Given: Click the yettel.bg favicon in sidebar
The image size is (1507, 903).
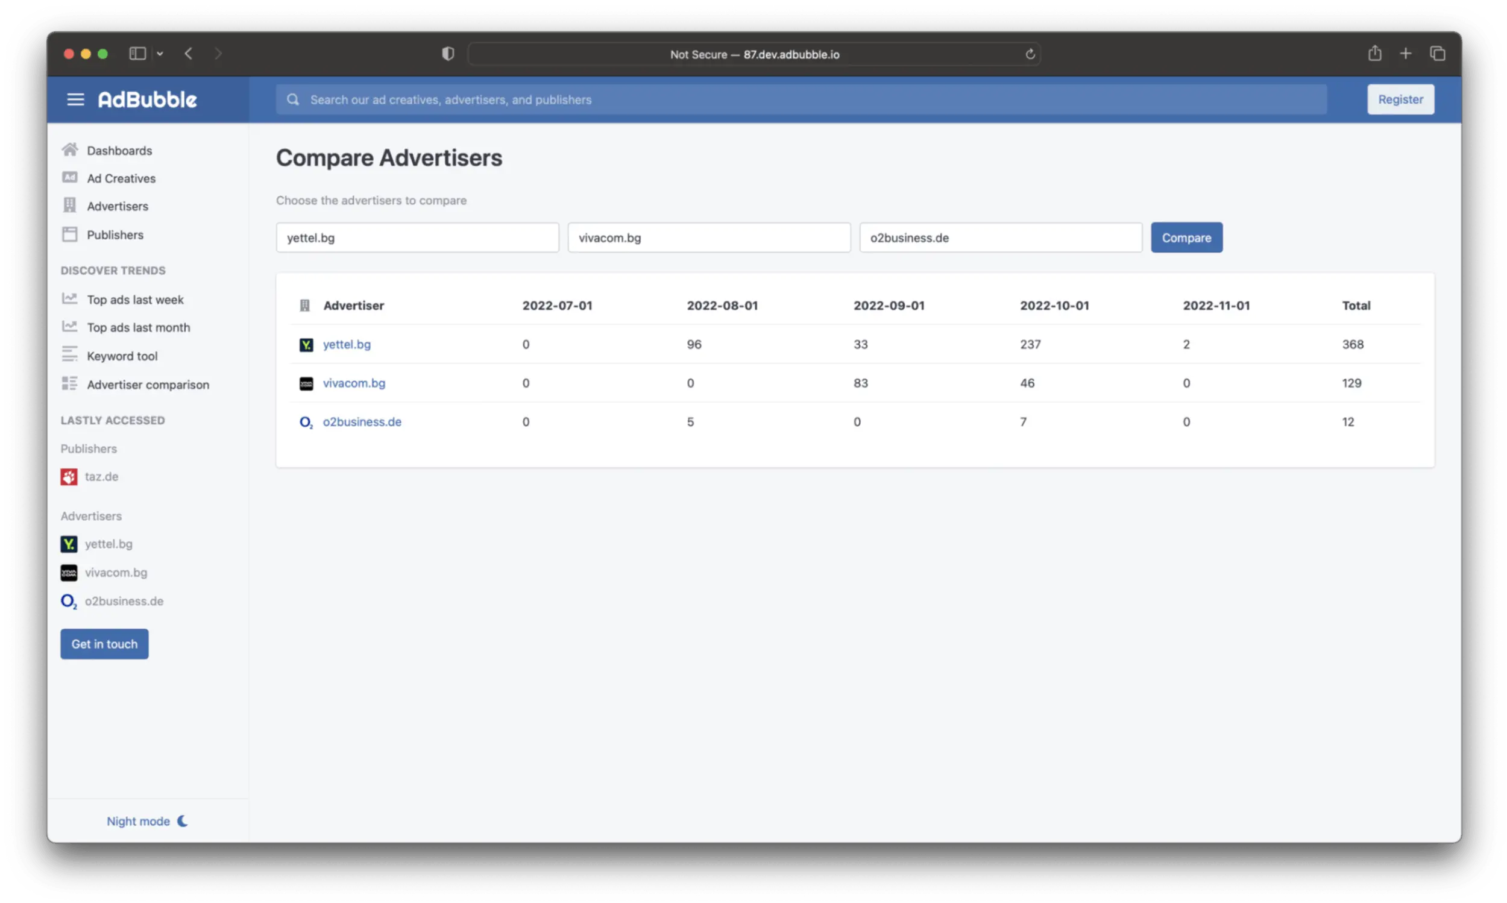Looking at the screenshot, I should click(69, 544).
